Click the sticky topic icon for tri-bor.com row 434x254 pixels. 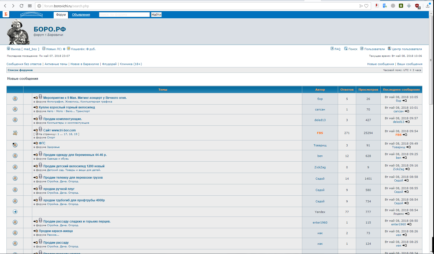tap(15, 133)
